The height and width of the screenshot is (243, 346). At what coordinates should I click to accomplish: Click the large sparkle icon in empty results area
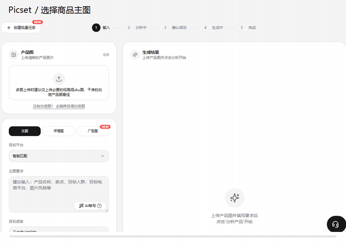click(x=234, y=198)
